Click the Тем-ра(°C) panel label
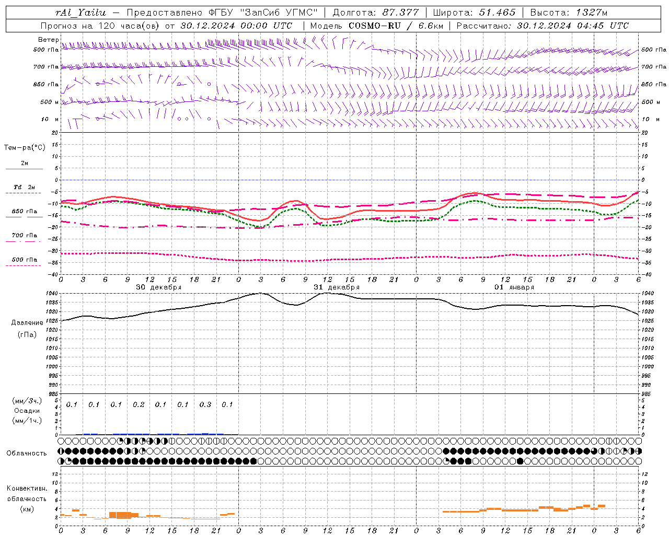Image resolution: width=669 pixels, height=535 pixels. click(25, 148)
